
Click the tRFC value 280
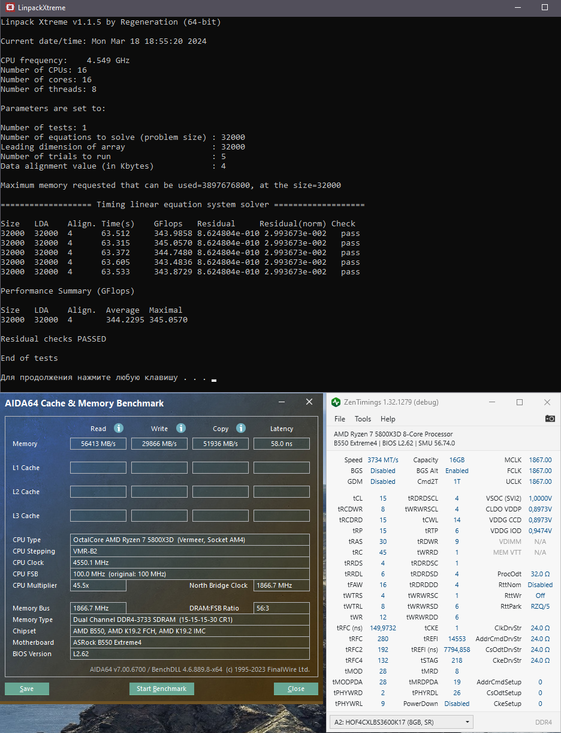click(383, 639)
